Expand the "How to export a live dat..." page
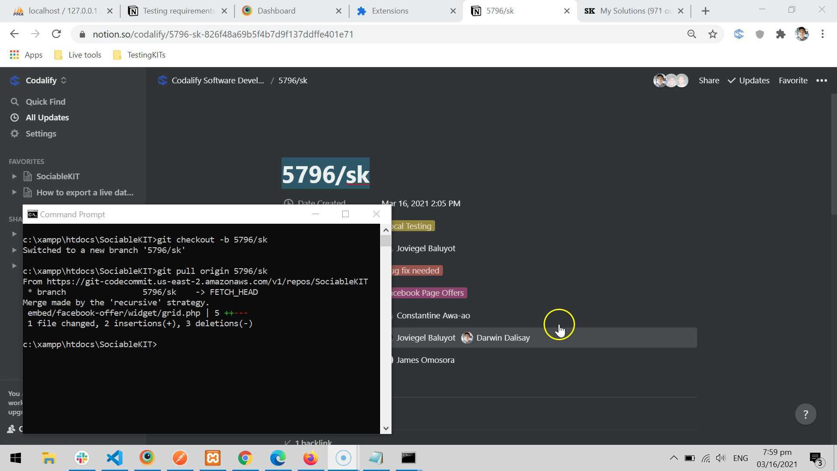The image size is (837, 471). coord(14,192)
